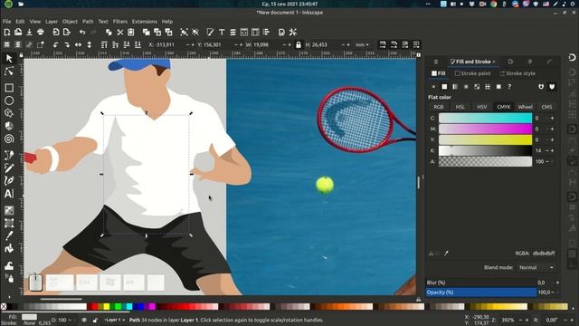Choose Linear gradient fill type
This screenshot has height=326, width=579.
coord(455,87)
